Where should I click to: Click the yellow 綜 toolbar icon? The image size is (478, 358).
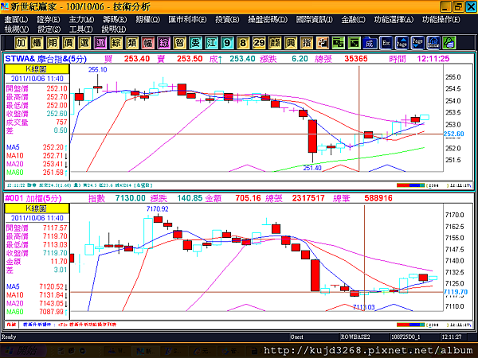116,43
